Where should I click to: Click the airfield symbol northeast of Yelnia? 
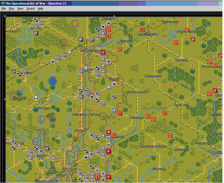click(x=186, y=56)
